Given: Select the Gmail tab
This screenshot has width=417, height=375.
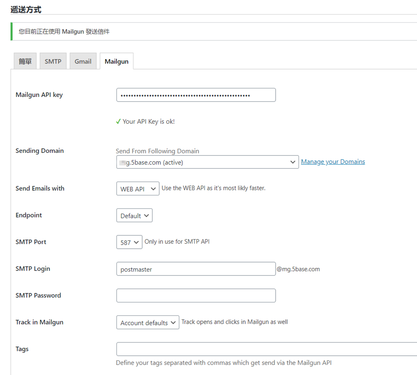Looking at the screenshot, I should click(83, 61).
